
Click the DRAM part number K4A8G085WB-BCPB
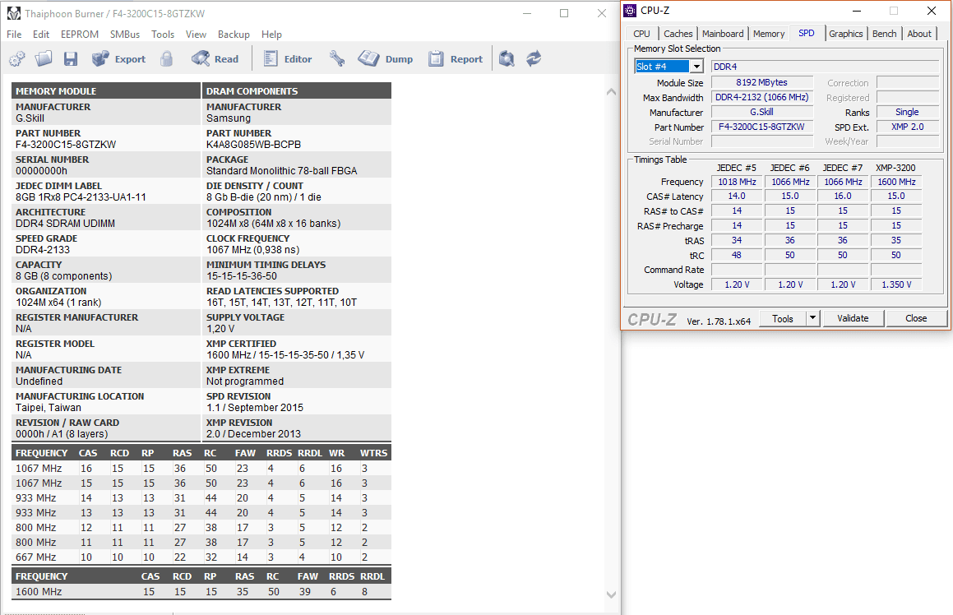pos(253,145)
